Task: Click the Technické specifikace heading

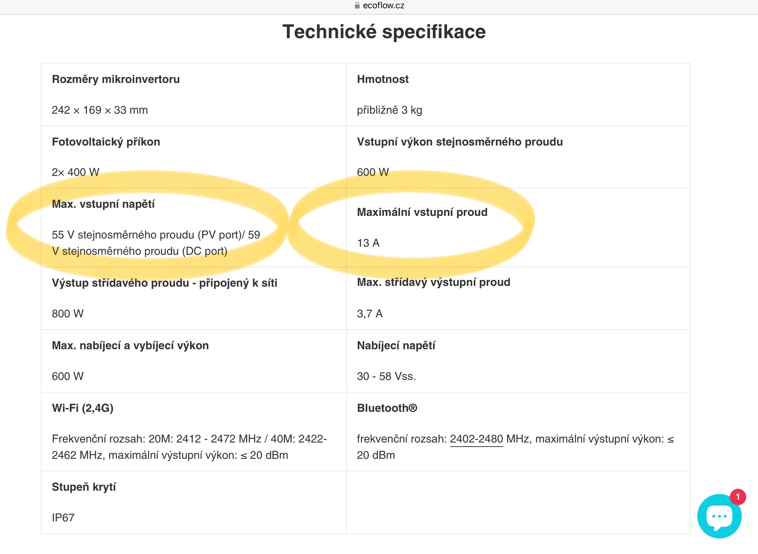Action: coord(384,32)
